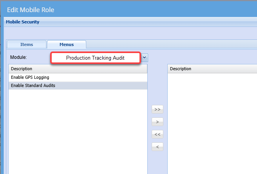Open the Production Tracking Audit combo box

pyautogui.click(x=95, y=58)
